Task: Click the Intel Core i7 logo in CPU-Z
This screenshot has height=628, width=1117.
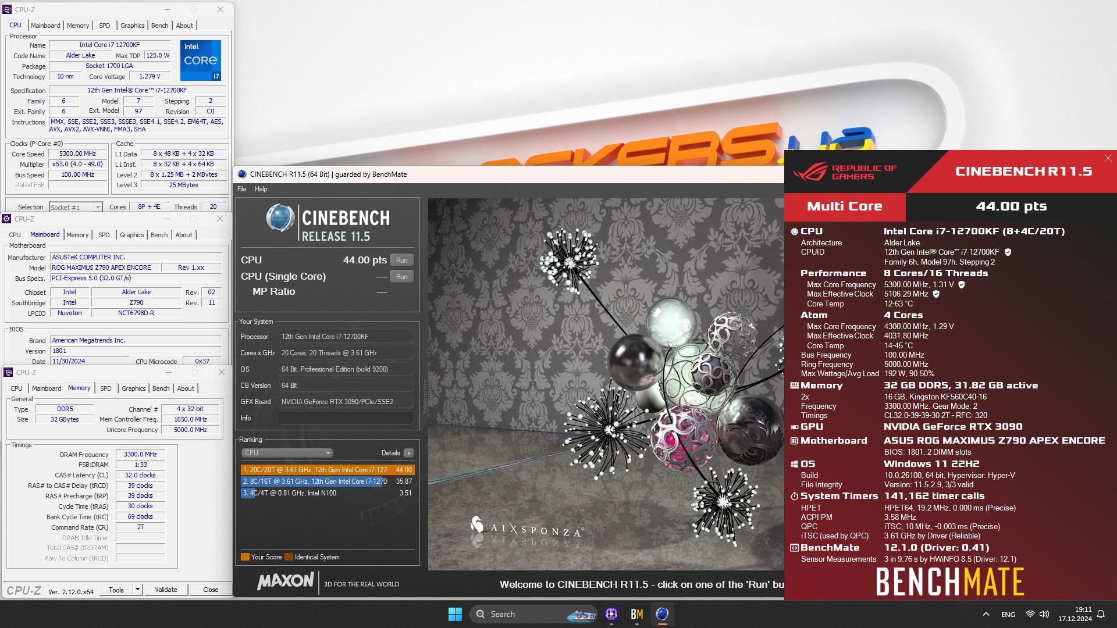Action: point(200,60)
